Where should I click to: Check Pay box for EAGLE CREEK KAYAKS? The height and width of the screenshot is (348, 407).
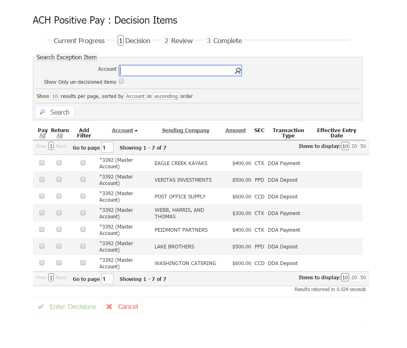point(42,163)
